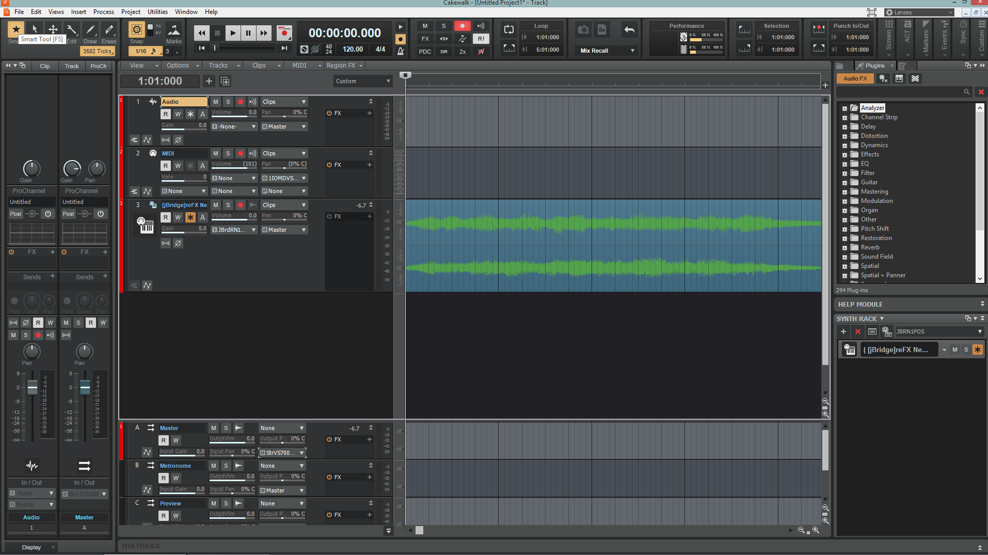This screenshot has height=555, width=988.
Task: Mute the Metronome bus
Action: [x=214, y=466]
